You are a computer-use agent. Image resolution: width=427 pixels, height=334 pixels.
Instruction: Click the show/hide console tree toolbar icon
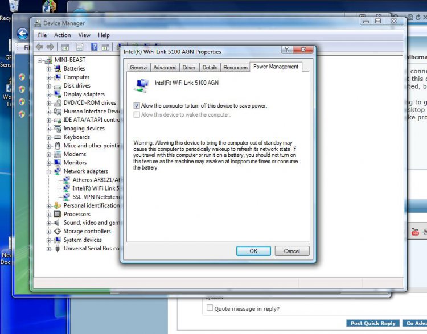tap(65, 47)
